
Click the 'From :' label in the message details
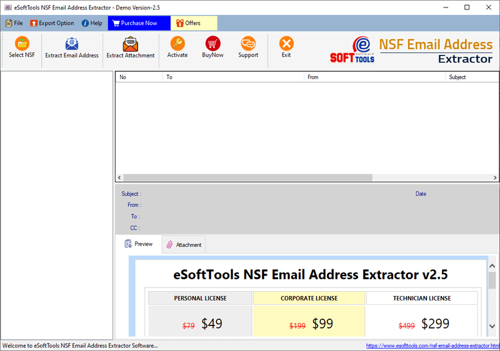pyautogui.click(x=134, y=205)
